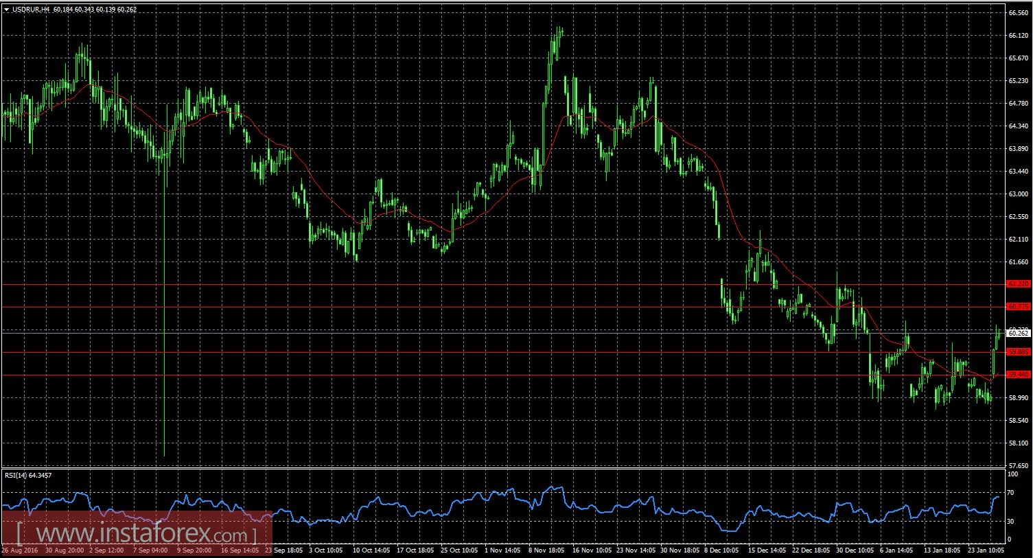Click the red level marker 60.775

[x=1017, y=307]
